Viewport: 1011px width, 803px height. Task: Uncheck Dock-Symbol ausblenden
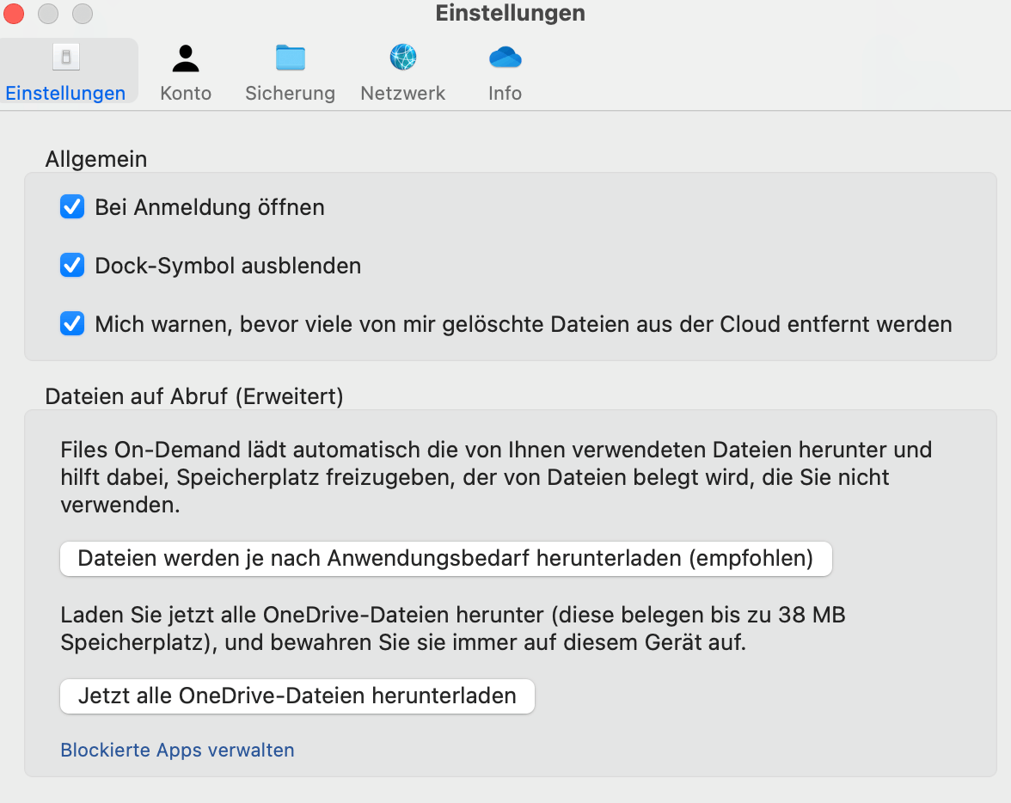(72, 265)
